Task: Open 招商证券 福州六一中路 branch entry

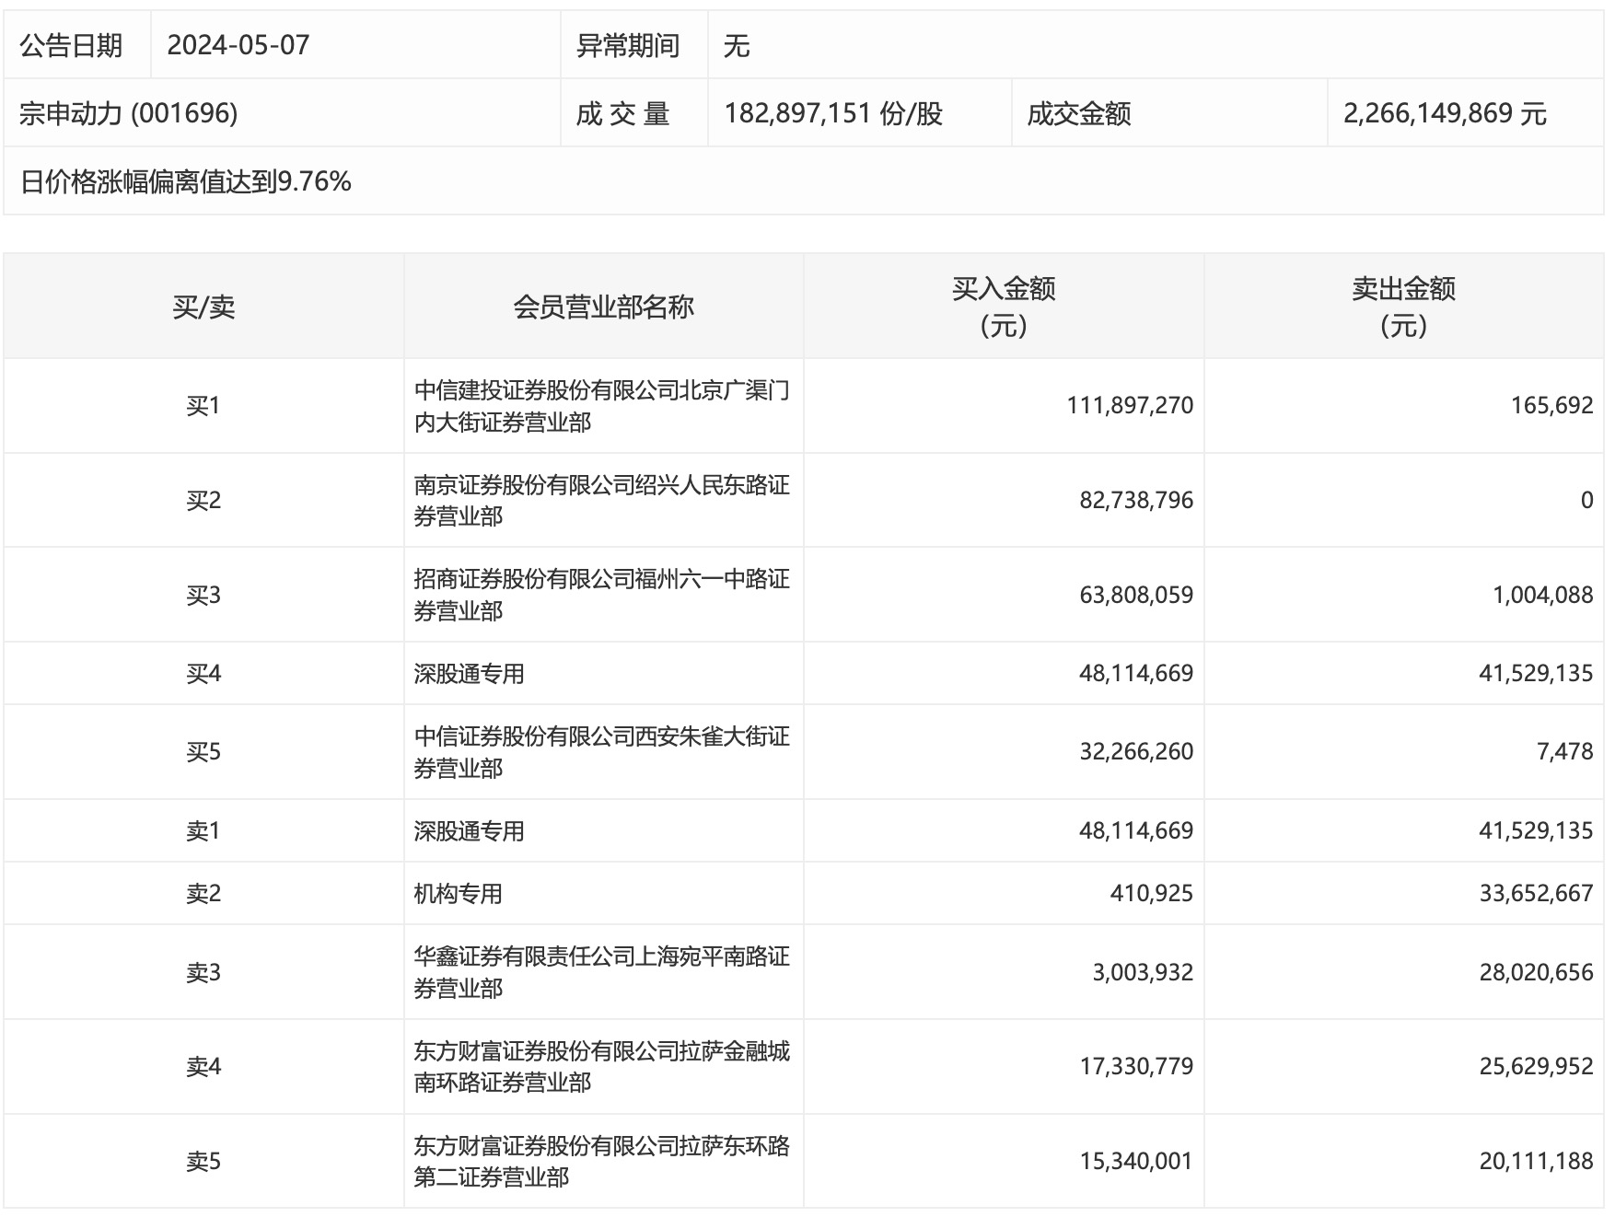Action: point(601,595)
